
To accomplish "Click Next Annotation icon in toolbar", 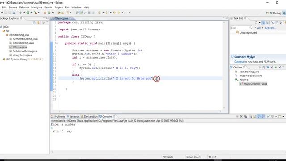I will [x=99, y=13].
